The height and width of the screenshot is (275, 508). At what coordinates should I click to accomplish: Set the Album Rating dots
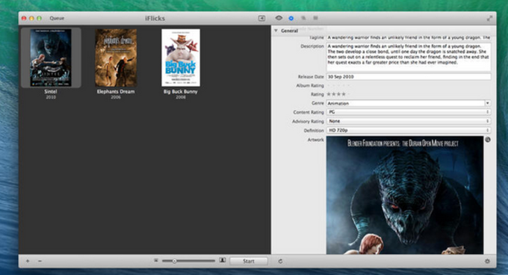(x=338, y=85)
